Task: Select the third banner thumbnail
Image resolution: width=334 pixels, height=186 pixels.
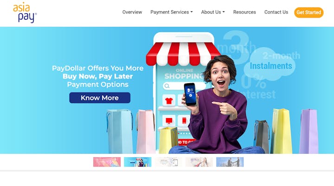Action: point(168,162)
